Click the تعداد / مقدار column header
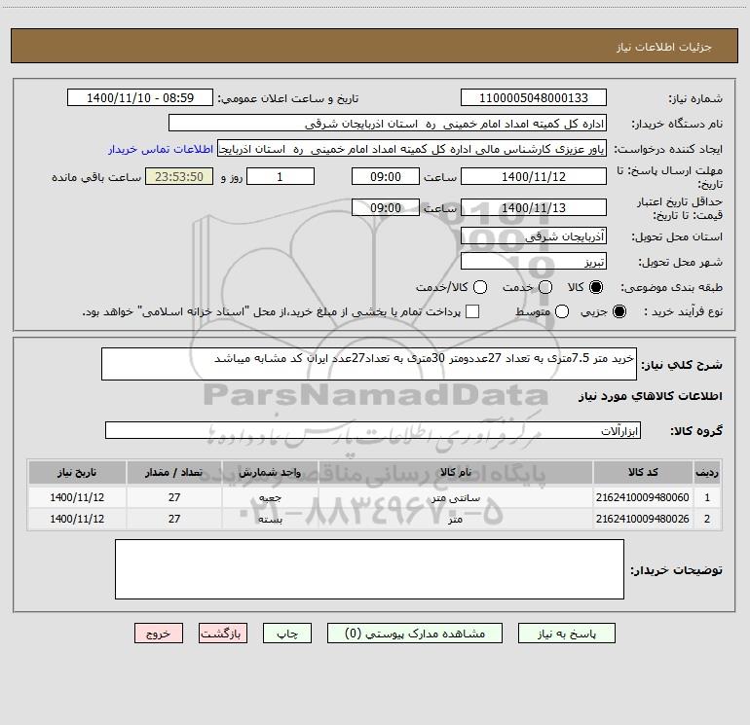 pos(174,472)
